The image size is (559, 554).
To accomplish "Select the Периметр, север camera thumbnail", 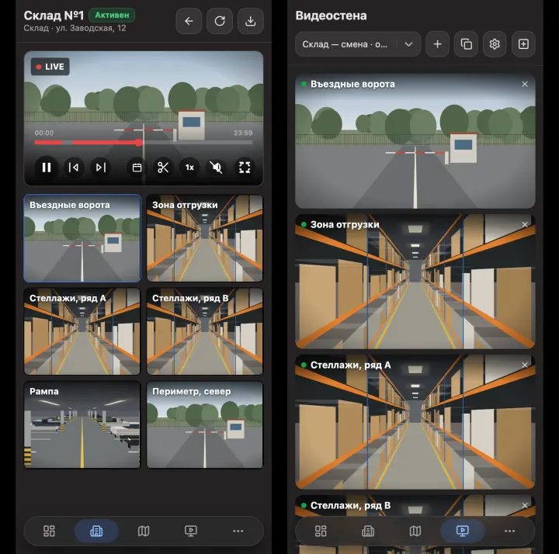I will pos(205,424).
